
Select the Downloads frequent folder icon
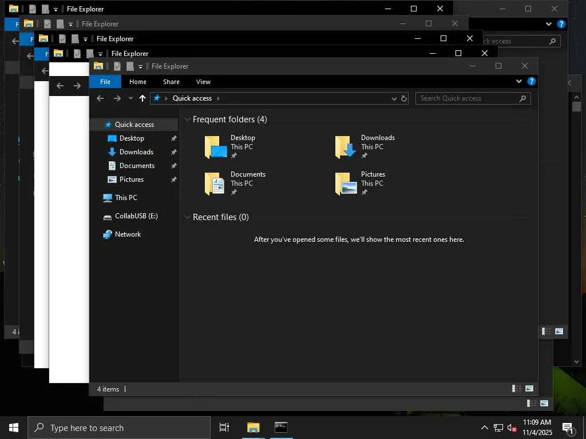pos(346,147)
